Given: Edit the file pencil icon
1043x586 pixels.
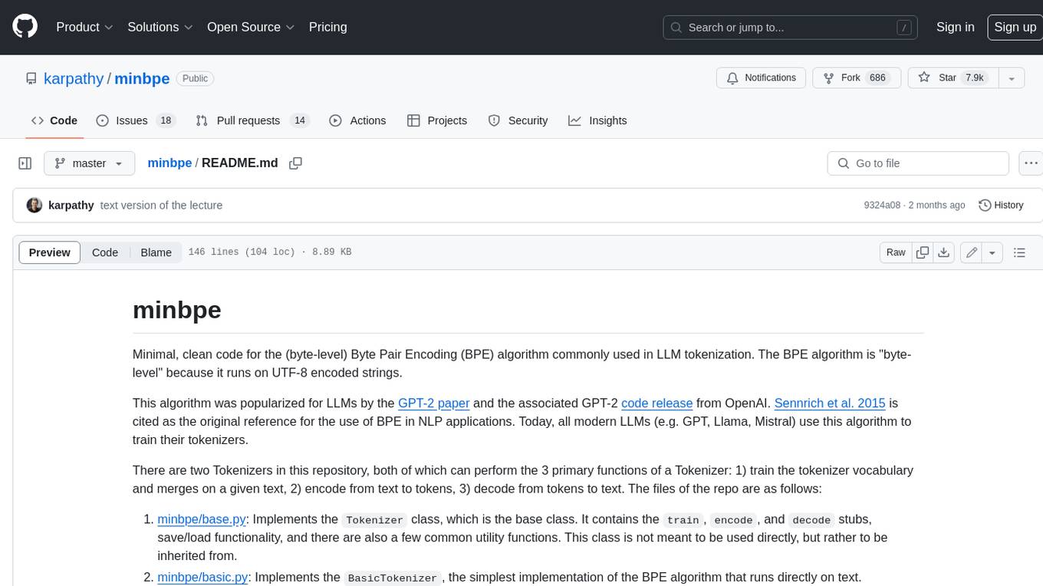Looking at the screenshot, I should (972, 252).
